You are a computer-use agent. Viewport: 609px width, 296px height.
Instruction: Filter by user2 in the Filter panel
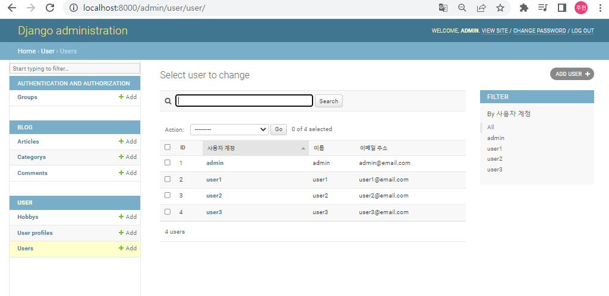[x=495, y=158]
